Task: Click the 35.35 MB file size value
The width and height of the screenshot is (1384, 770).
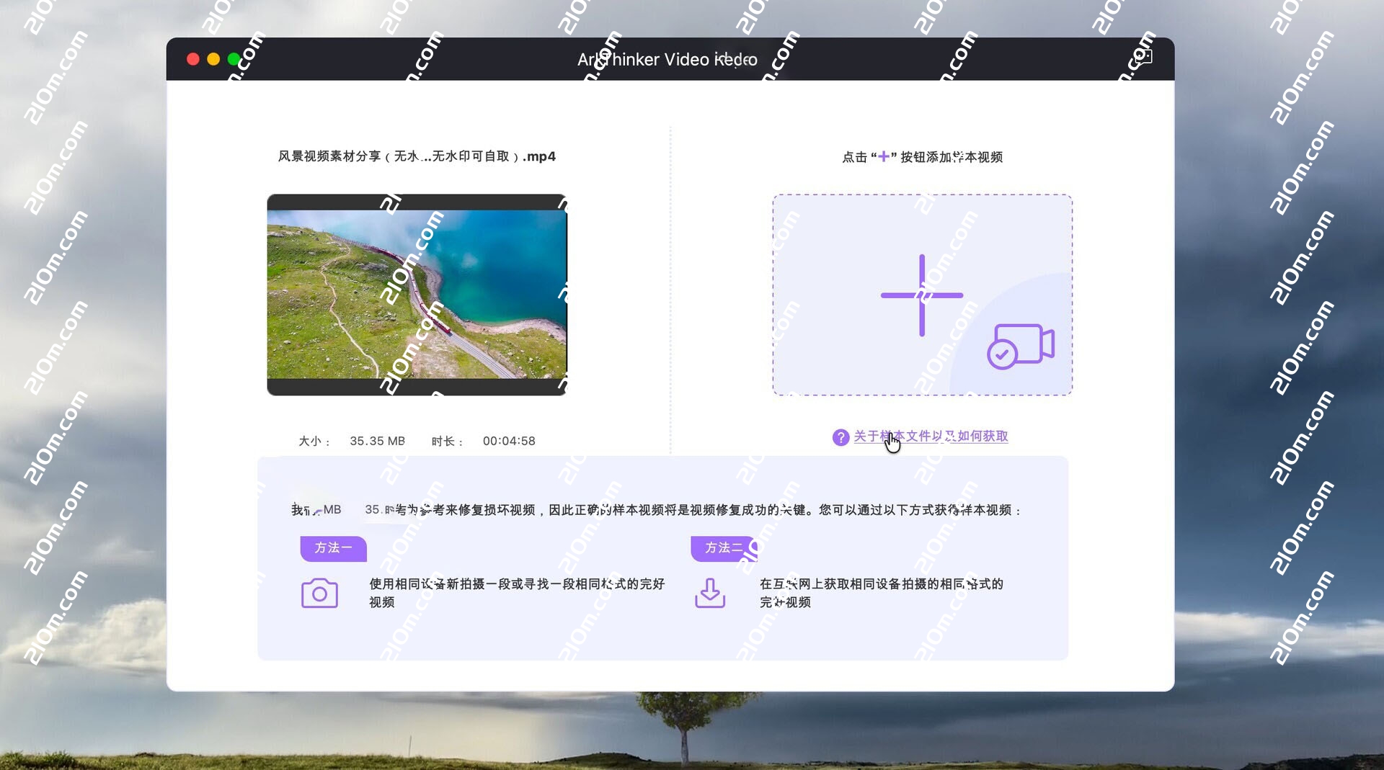Action: pyautogui.click(x=377, y=441)
